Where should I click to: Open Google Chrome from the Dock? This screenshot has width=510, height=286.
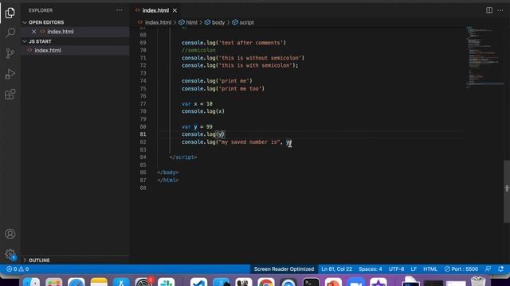[266, 282]
